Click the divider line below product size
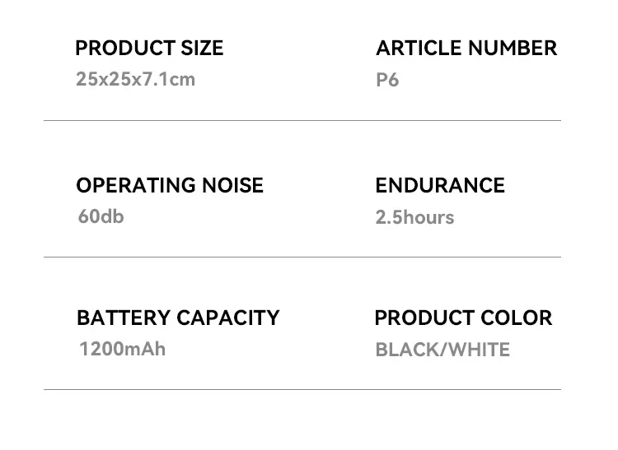 tap(302, 121)
